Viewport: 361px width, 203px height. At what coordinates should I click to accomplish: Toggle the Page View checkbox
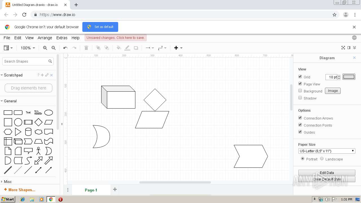tap(300, 84)
